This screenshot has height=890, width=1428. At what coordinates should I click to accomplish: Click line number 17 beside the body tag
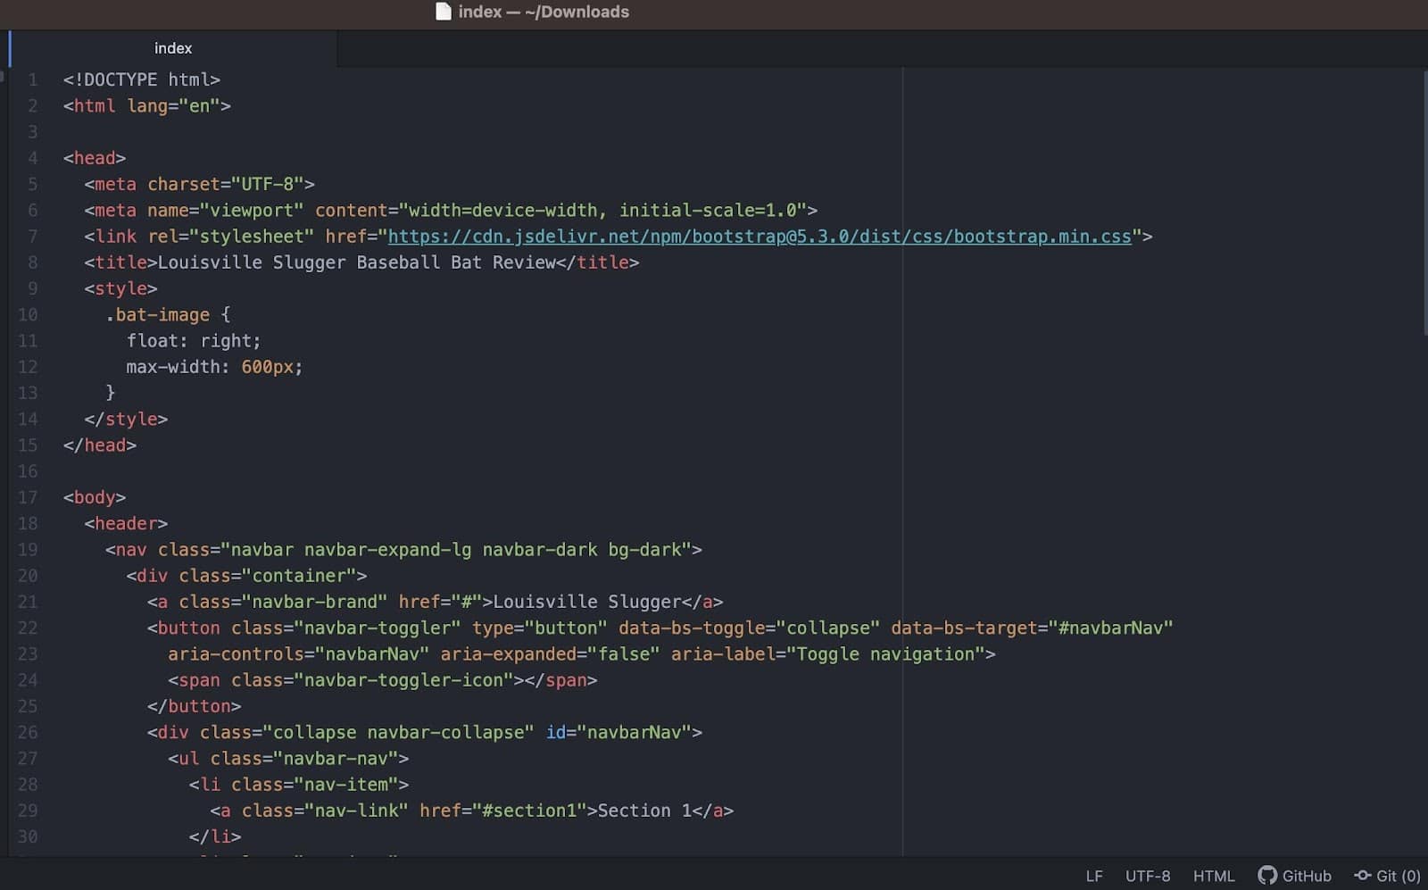pyautogui.click(x=28, y=497)
